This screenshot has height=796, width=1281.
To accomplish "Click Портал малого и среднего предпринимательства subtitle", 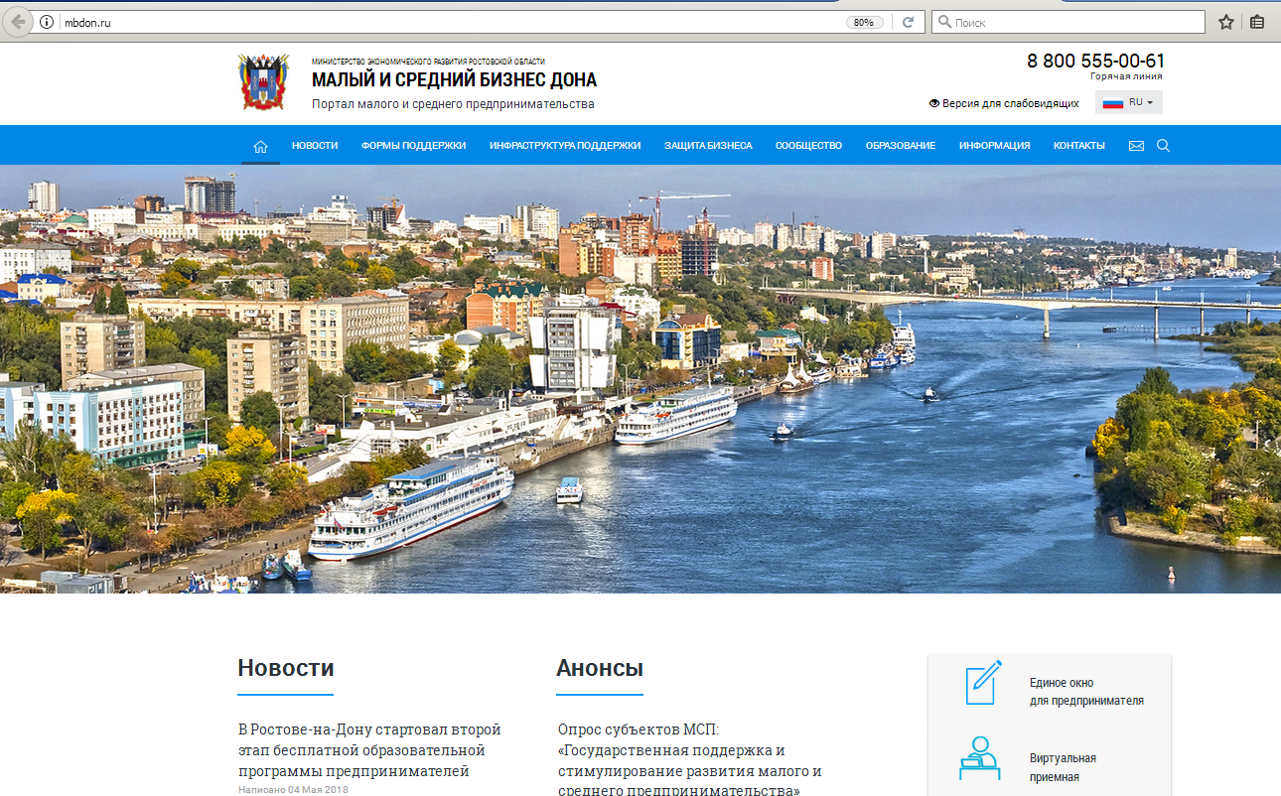I will 453,104.
